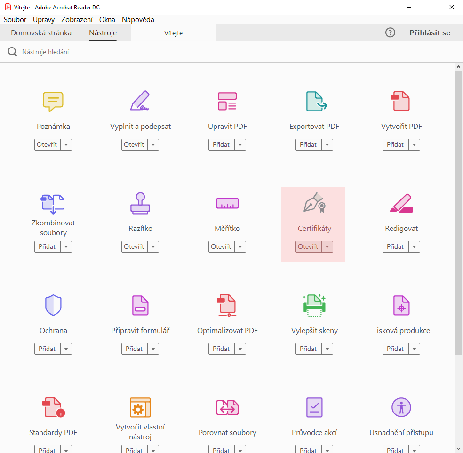Image resolution: width=463 pixels, height=453 pixels.
Task: Select the Vylepšit skeny scanner icon
Action: (x=314, y=305)
